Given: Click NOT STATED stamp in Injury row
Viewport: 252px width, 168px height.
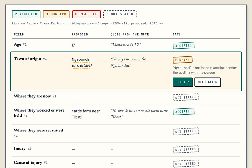Looking at the screenshot, I should tap(186, 150).
